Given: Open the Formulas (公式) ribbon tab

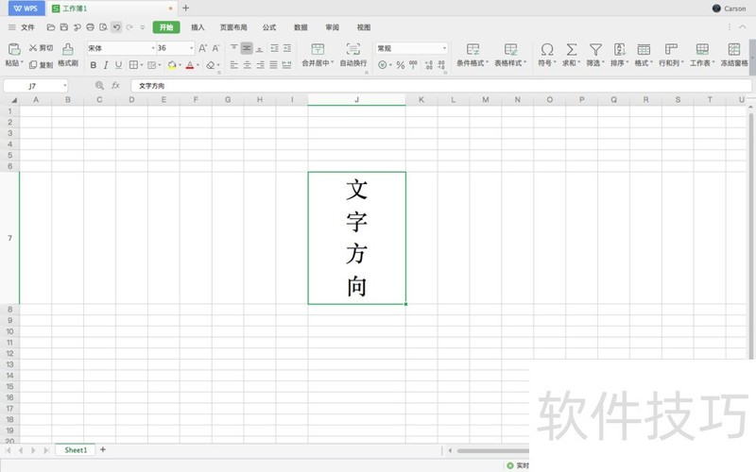Looking at the screenshot, I should point(269,27).
